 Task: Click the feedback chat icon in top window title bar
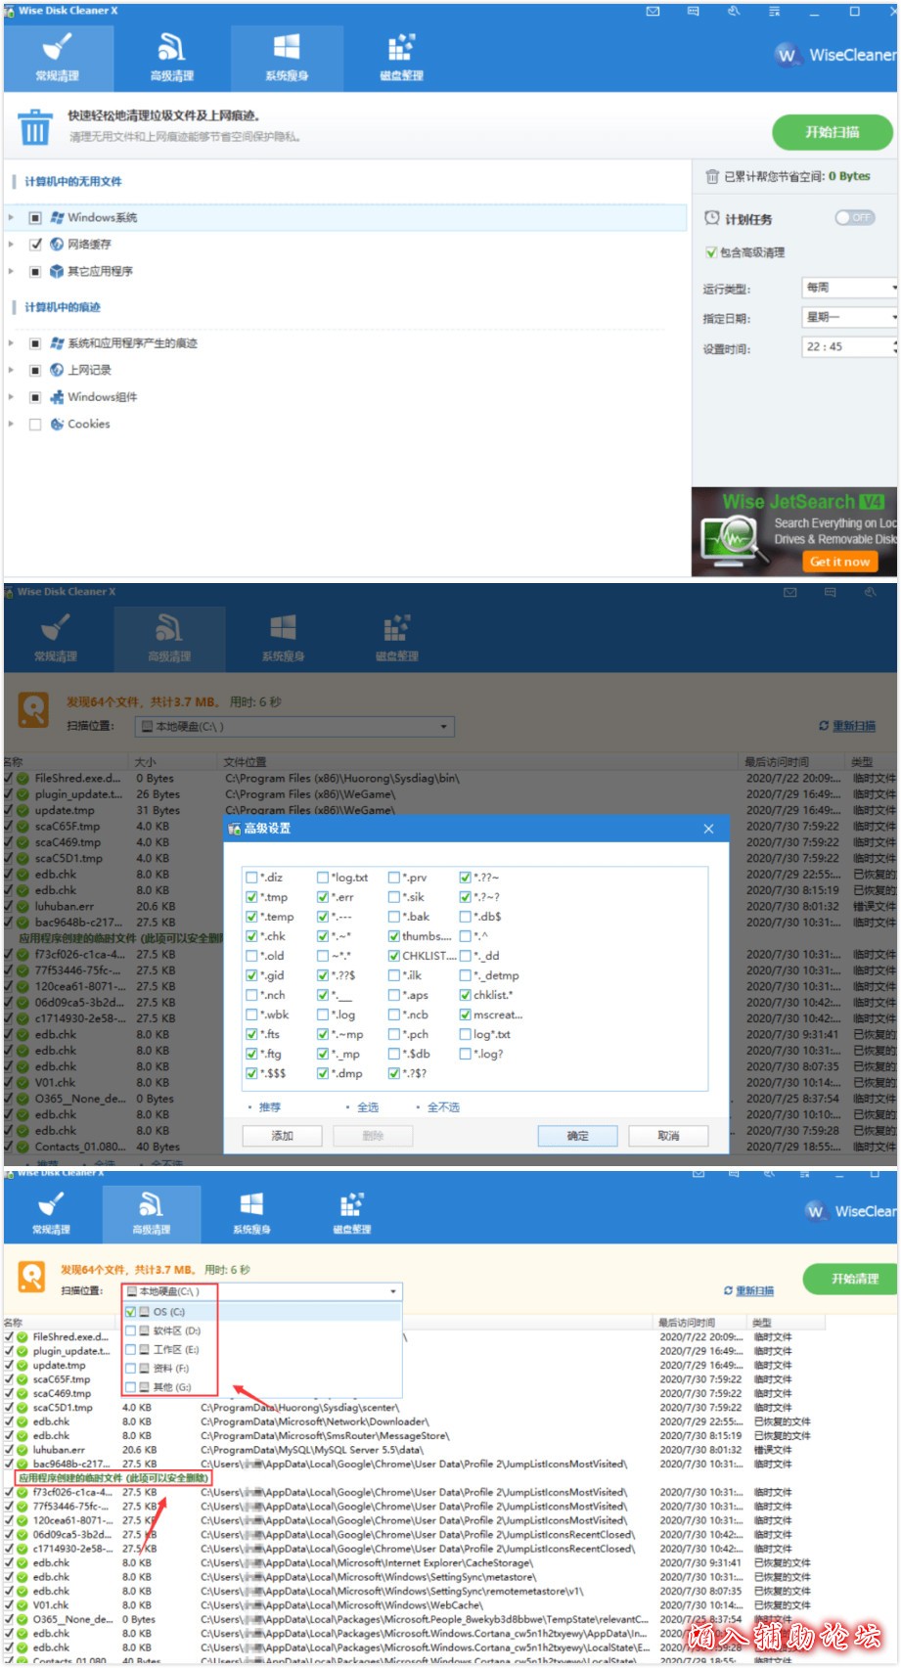point(694,12)
